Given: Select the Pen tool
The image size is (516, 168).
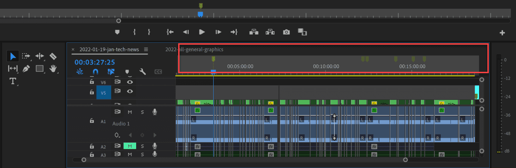Looking at the screenshot, I should pos(26,69).
